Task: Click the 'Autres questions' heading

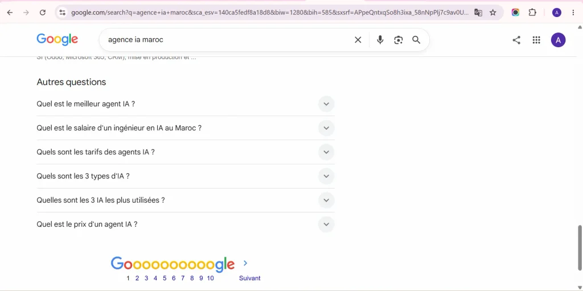Action: 71,82
